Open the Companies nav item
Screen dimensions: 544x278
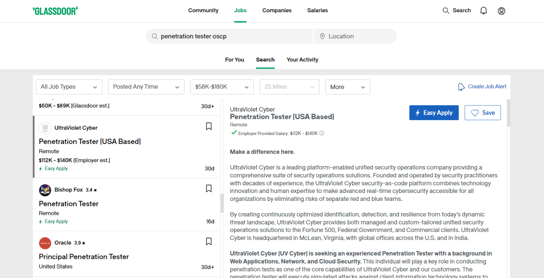pos(277,10)
